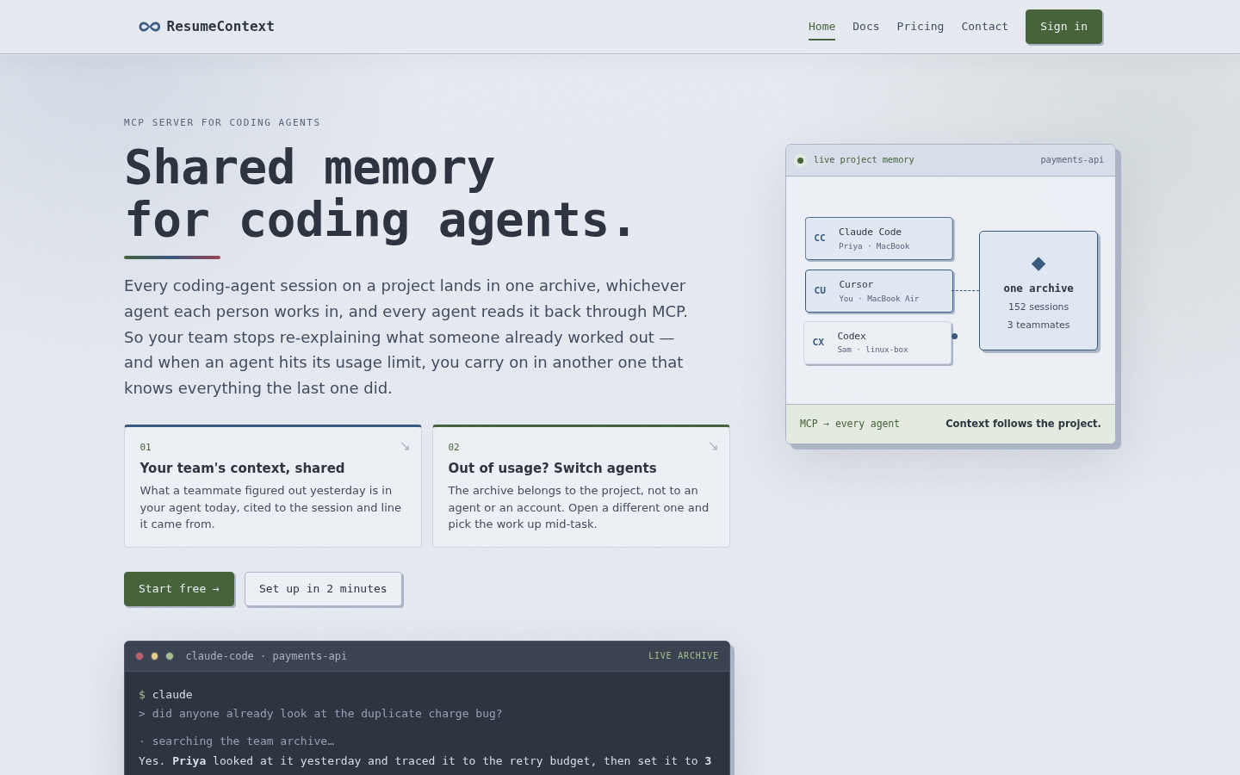Screen dimensions: 1240x775
Task: Click the '02' number on second card
Action: tap(454, 447)
